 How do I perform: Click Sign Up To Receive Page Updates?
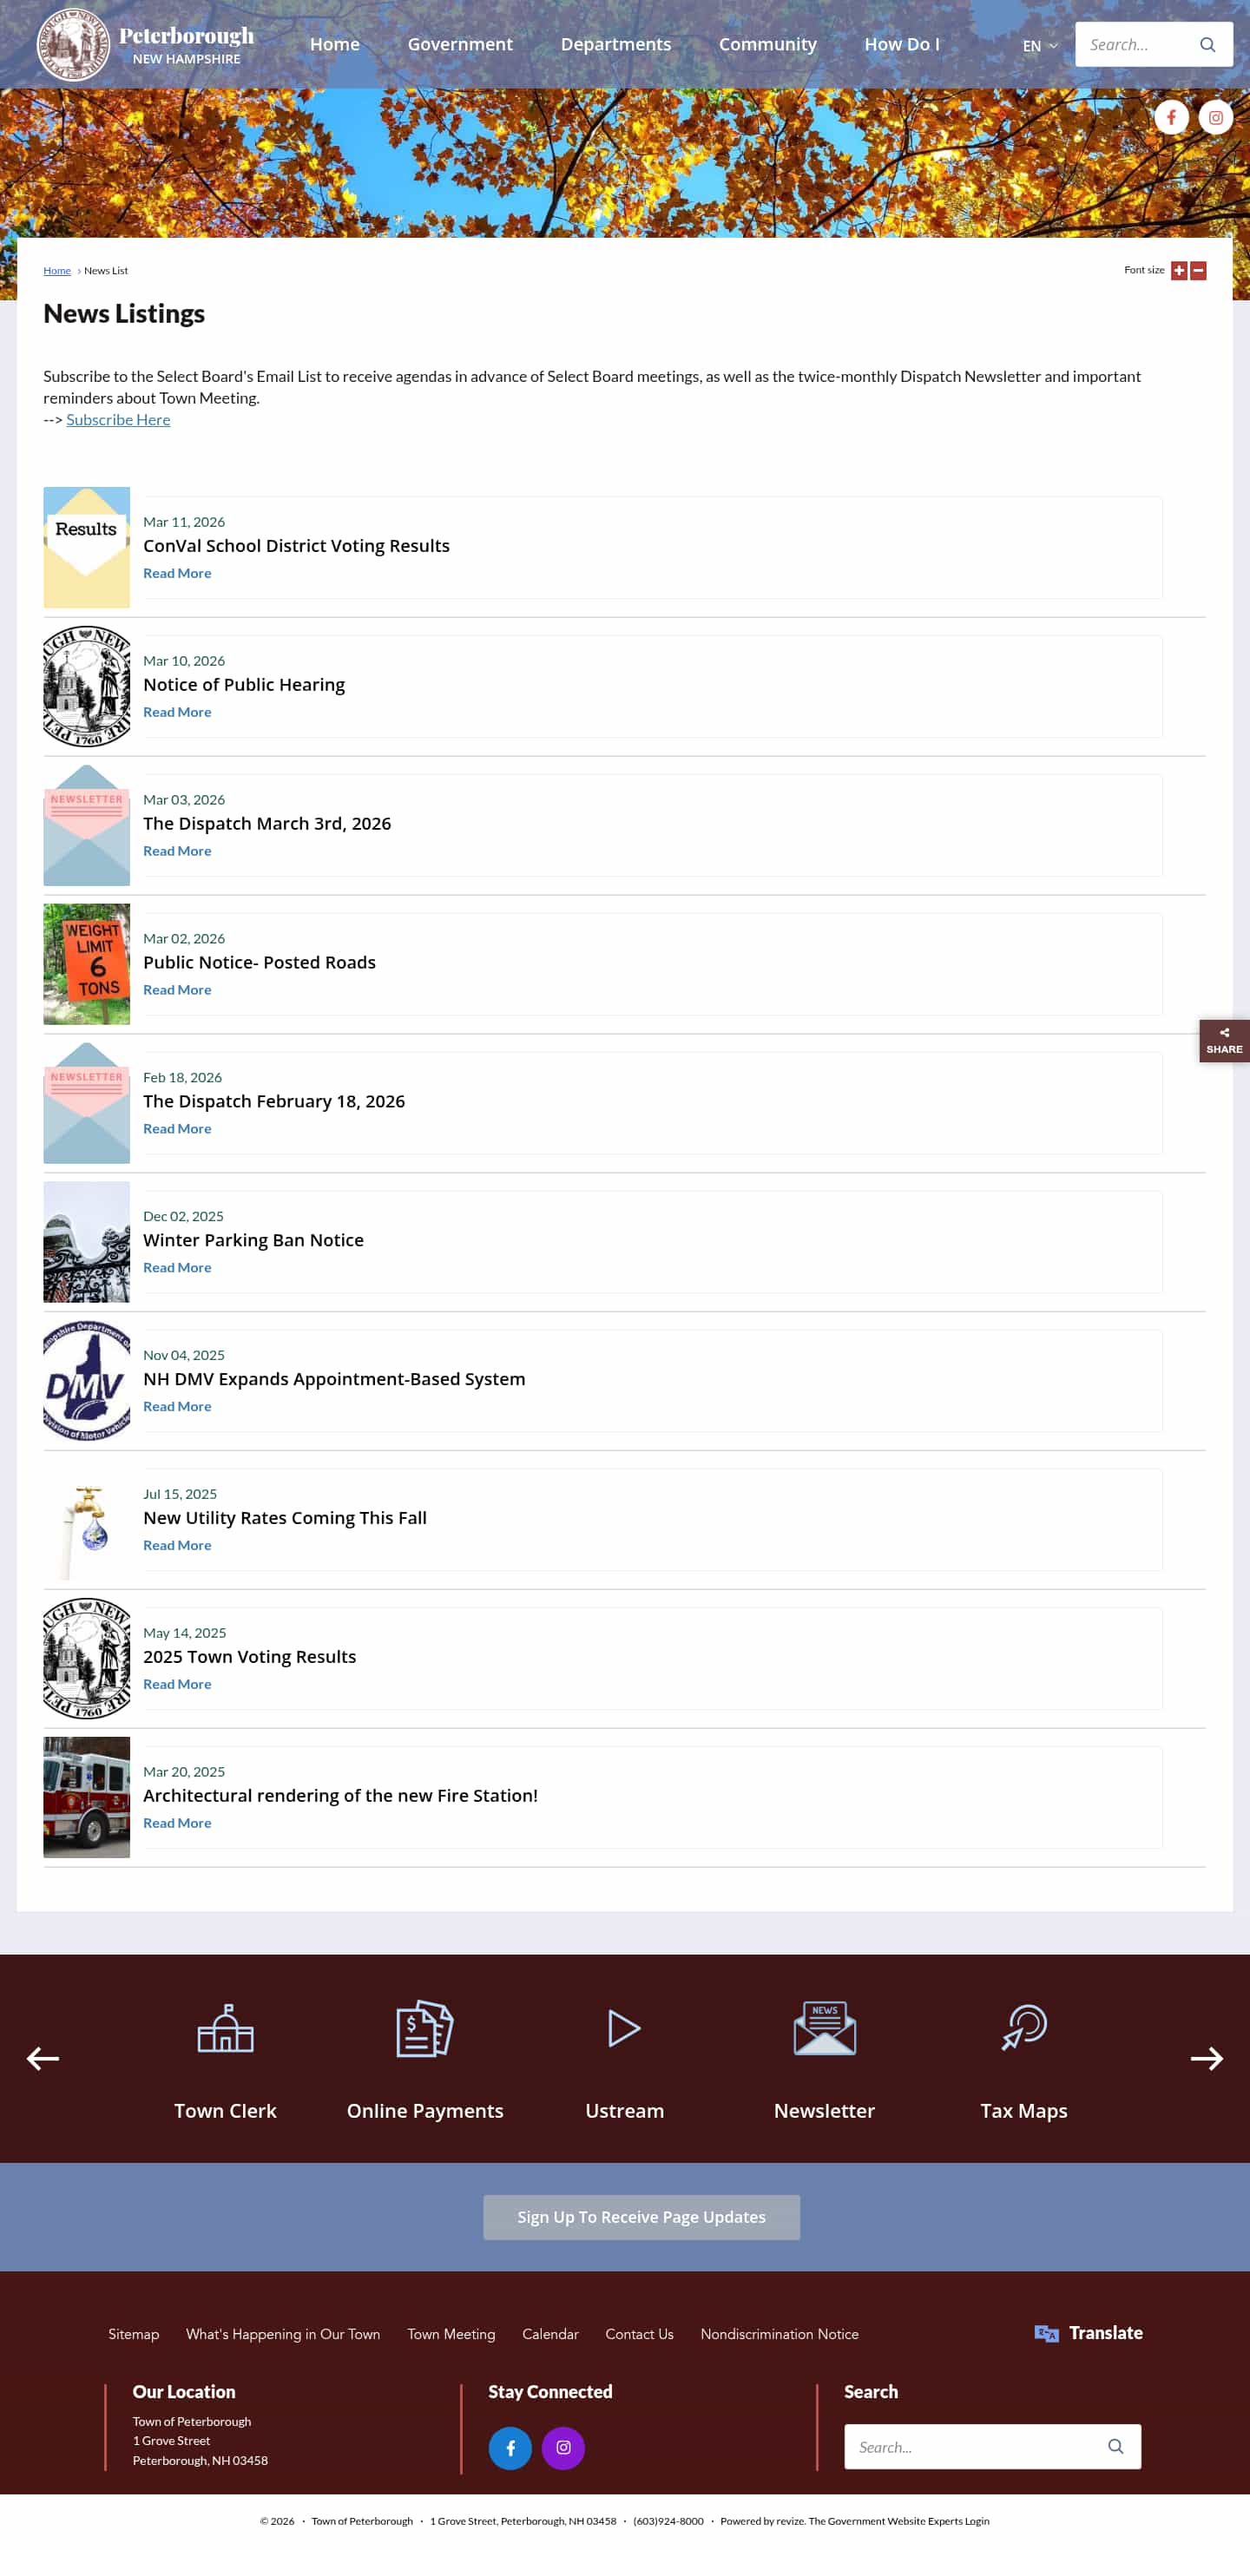[641, 2217]
